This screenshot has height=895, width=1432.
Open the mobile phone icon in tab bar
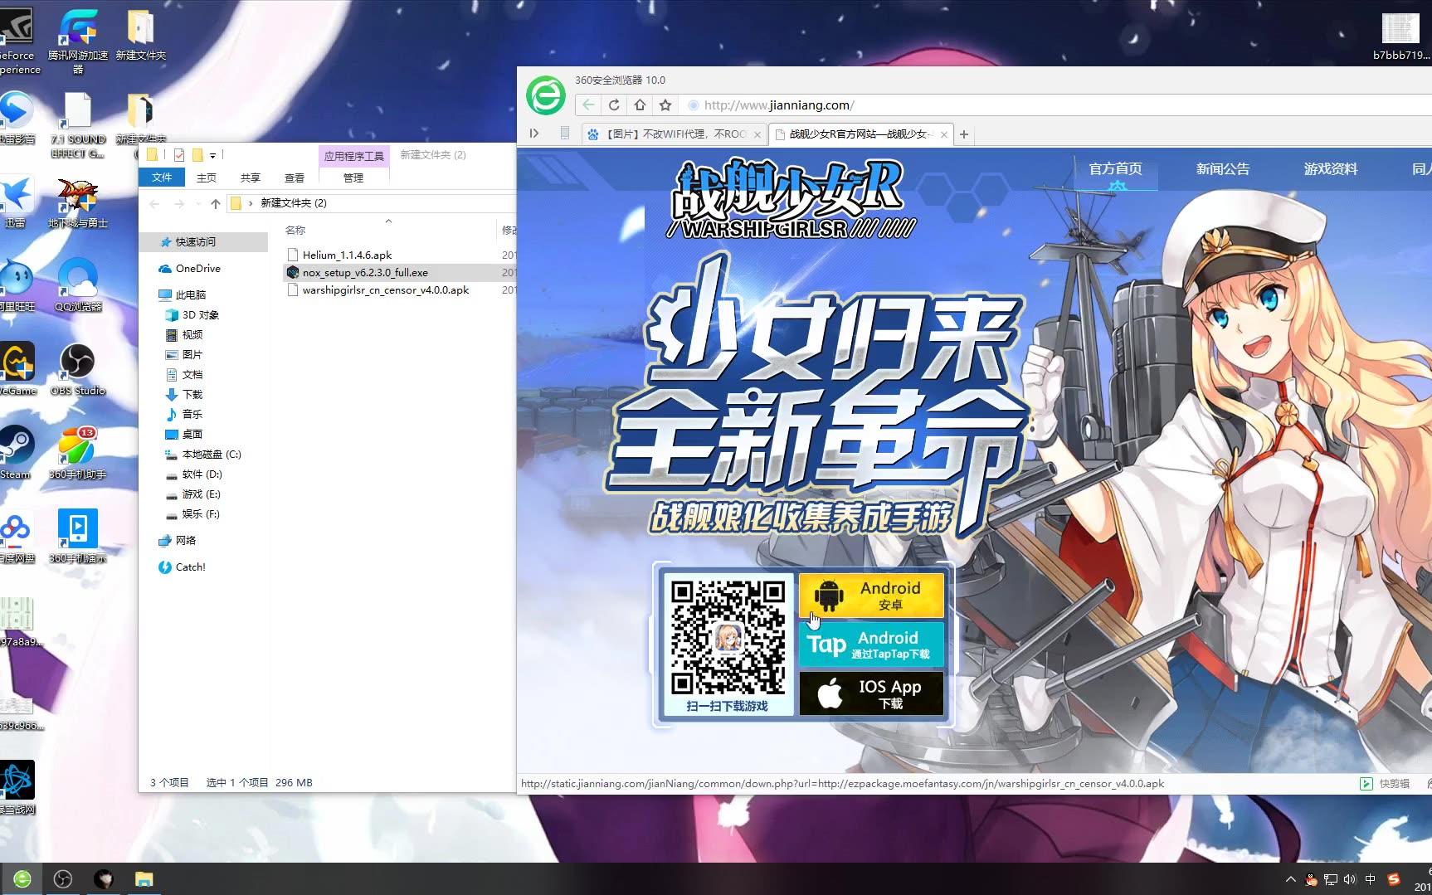pos(564,134)
